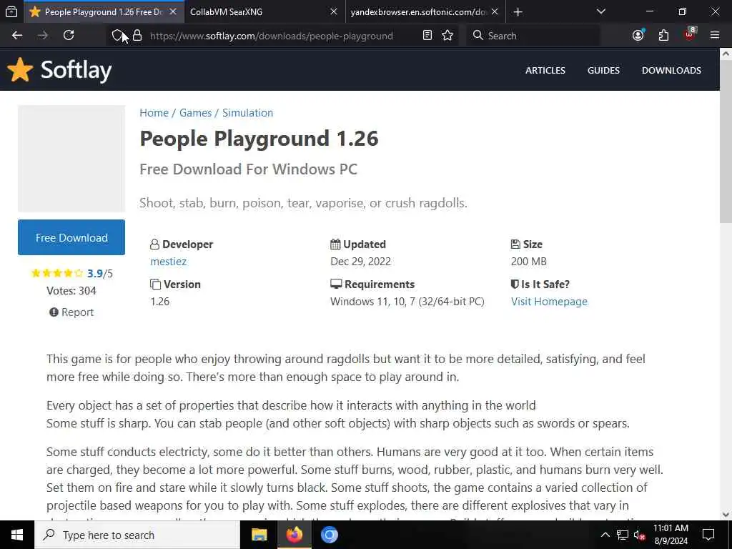Expand the list all tabs chevron
The image size is (732, 549).
(601, 12)
